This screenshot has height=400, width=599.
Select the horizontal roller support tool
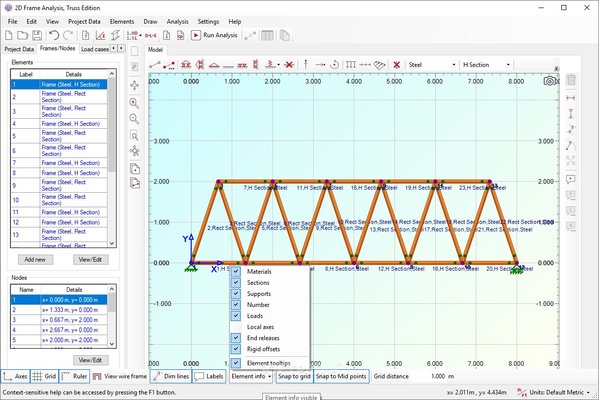click(186, 64)
